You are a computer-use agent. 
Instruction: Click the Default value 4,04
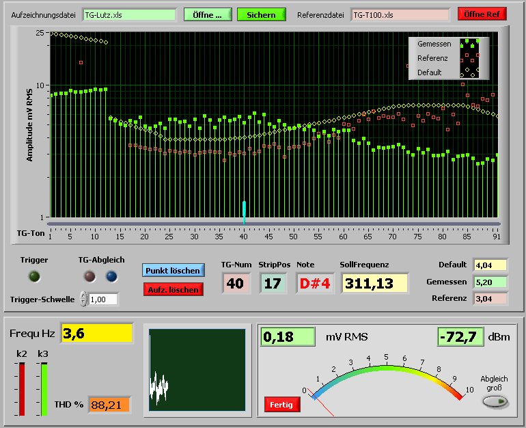[x=490, y=265]
